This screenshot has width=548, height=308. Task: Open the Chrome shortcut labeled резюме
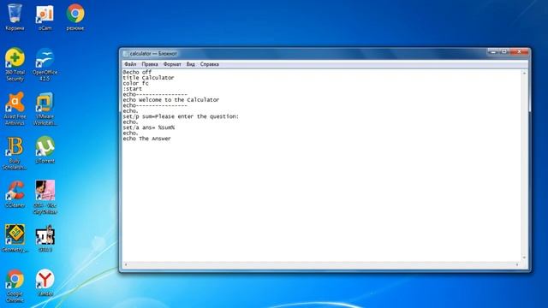click(x=75, y=17)
